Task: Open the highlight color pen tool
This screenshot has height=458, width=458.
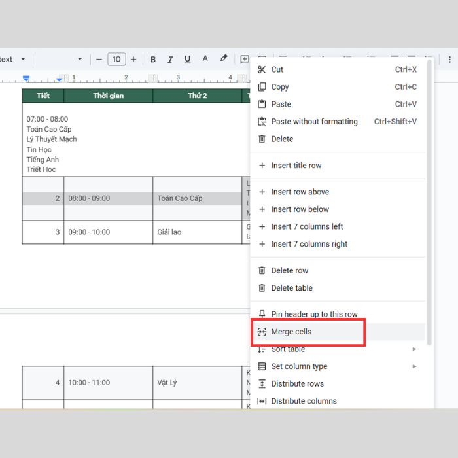Action: pos(224,58)
